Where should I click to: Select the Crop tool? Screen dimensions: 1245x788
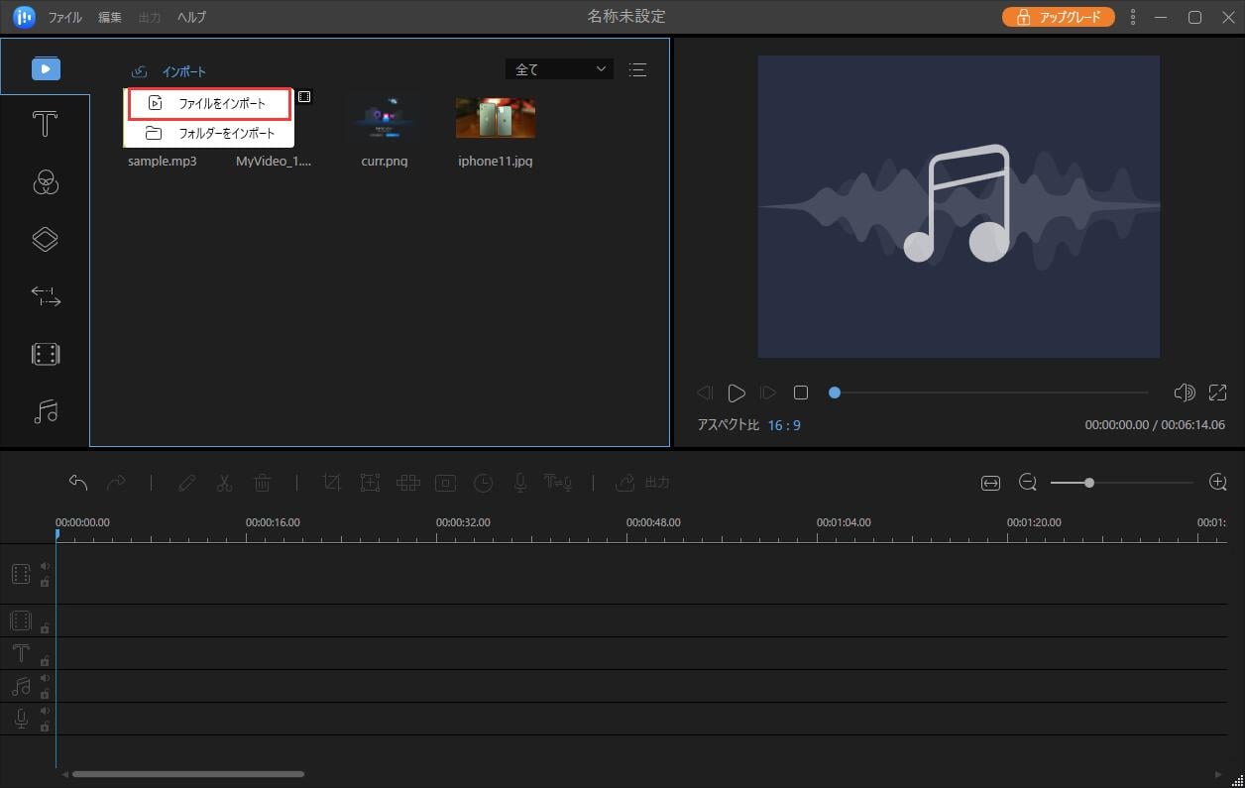(332, 483)
